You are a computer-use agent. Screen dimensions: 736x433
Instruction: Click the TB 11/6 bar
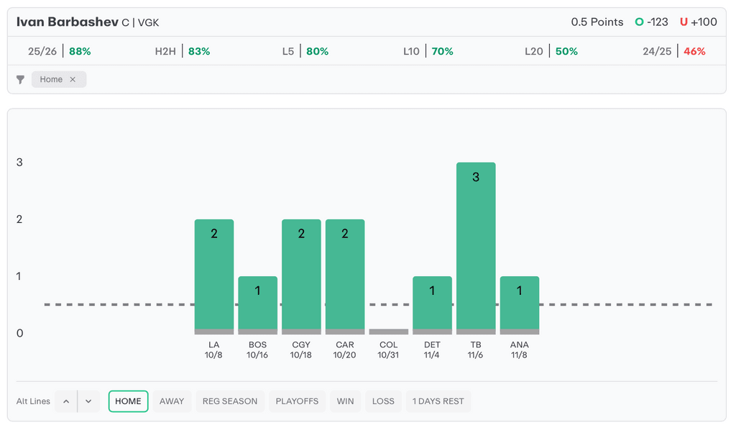coord(476,248)
